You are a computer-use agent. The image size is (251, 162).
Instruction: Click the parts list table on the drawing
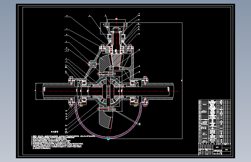pos(215,122)
